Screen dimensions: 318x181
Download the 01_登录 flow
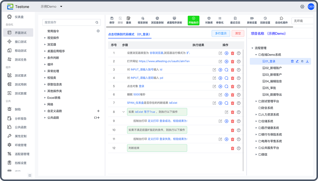[x=307, y=61]
